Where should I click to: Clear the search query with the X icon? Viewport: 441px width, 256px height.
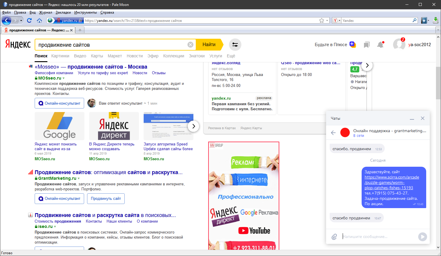coord(190,45)
